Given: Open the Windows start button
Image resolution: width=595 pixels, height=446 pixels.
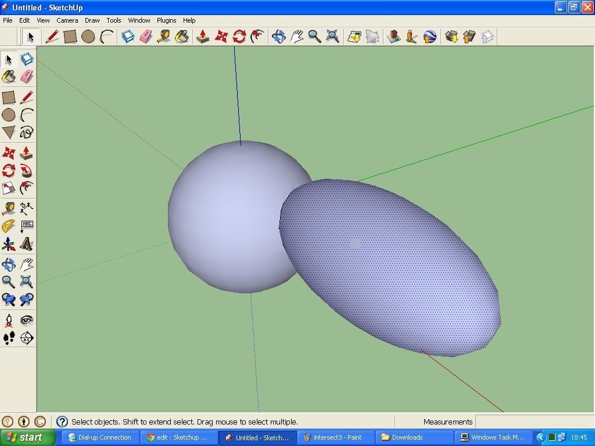Looking at the screenshot, I should (27, 437).
